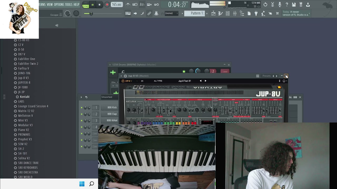Click the undo arrow in Channel rack header
This screenshot has height=189, width=337.
point(86,97)
